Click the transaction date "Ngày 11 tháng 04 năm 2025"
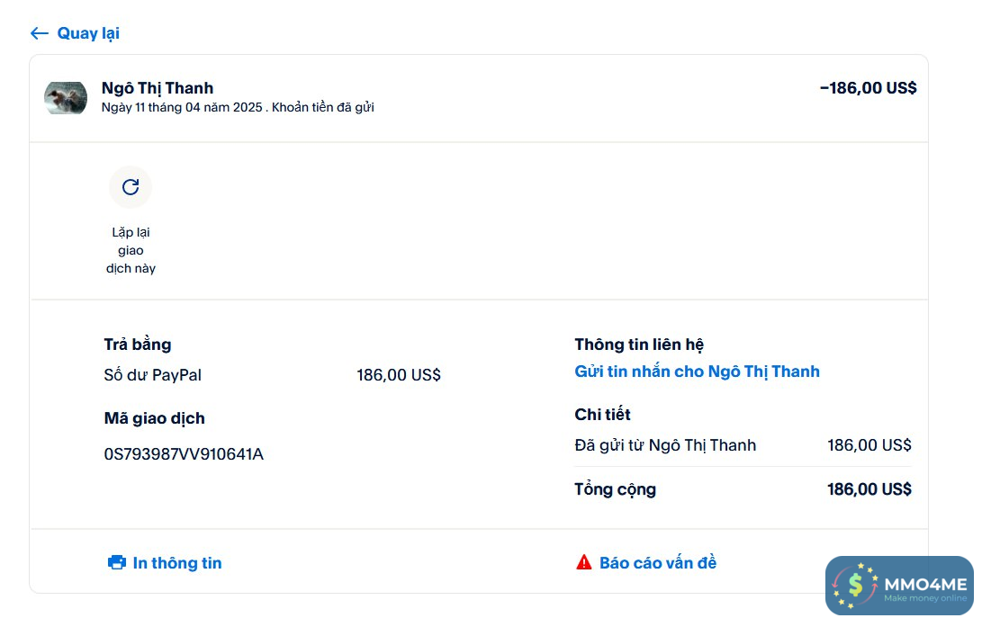Screen dimensions: 991x627 (181, 108)
